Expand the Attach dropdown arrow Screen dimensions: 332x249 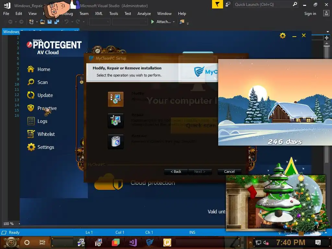174,22
